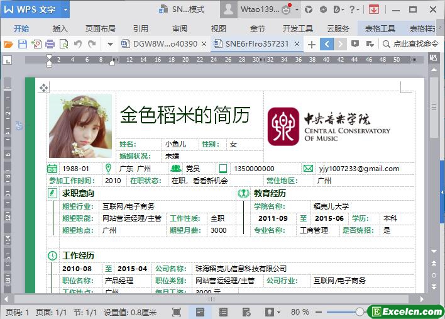Add a new document tab with plus icon

click(x=311, y=44)
